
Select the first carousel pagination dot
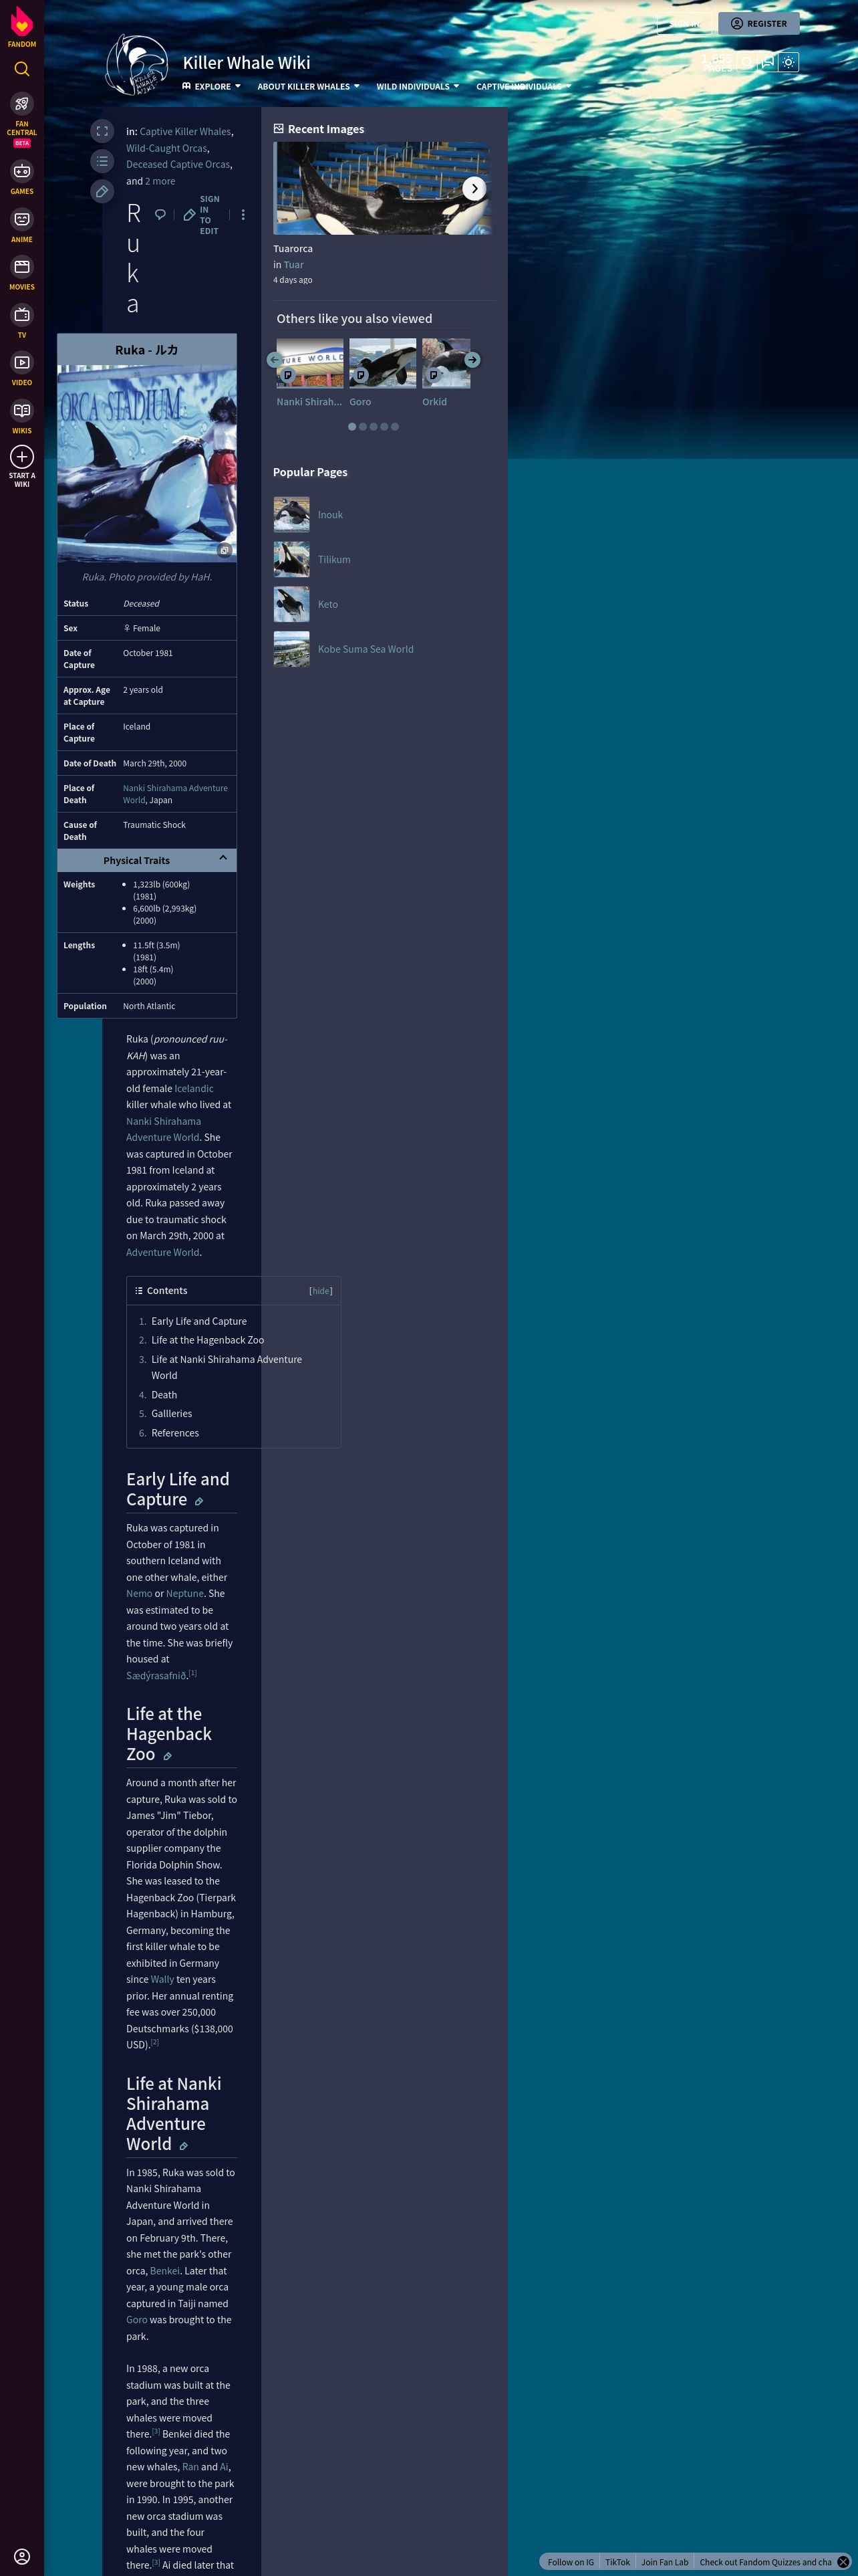click(x=351, y=426)
